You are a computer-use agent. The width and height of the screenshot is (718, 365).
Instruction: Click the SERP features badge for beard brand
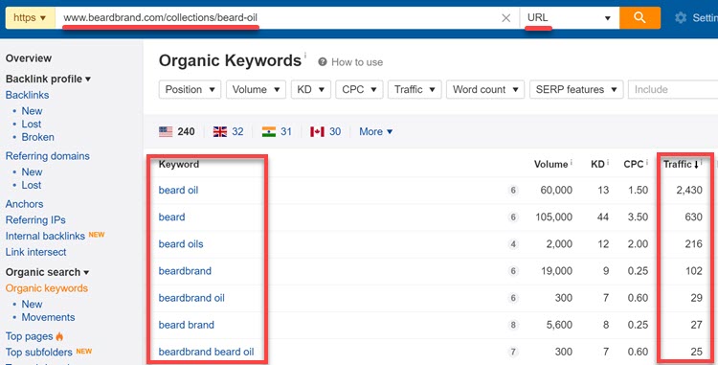[x=513, y=325]
